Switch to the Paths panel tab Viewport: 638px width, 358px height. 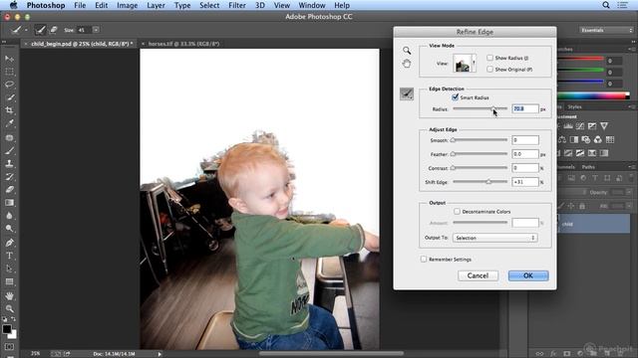(588, 167)
